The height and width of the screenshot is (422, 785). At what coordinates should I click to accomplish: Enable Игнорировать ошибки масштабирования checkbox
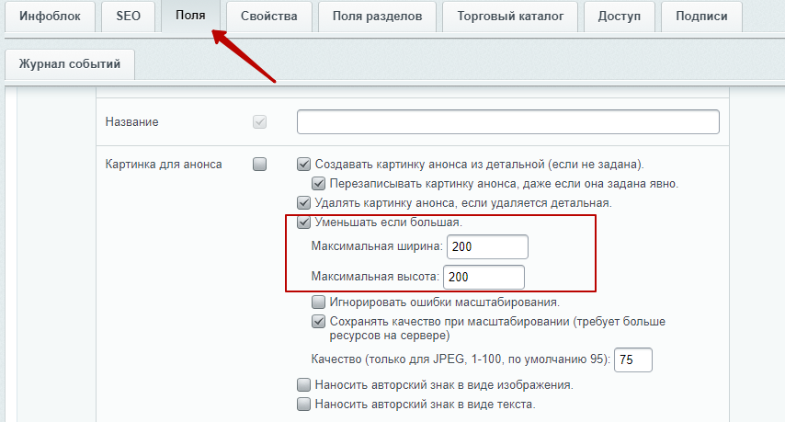318,302
